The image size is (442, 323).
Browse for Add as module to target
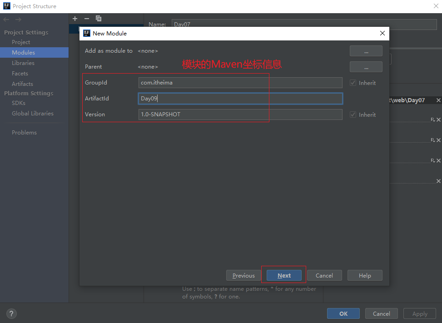click(x=366, y=51)
